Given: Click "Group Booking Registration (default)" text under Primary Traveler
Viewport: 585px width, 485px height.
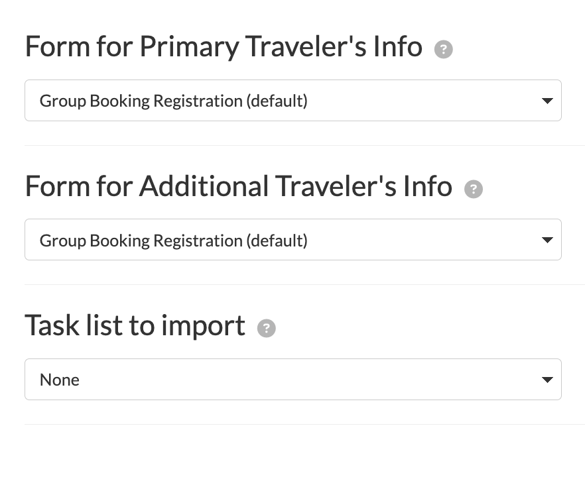Looking at the screenshot, I should 173,101.
